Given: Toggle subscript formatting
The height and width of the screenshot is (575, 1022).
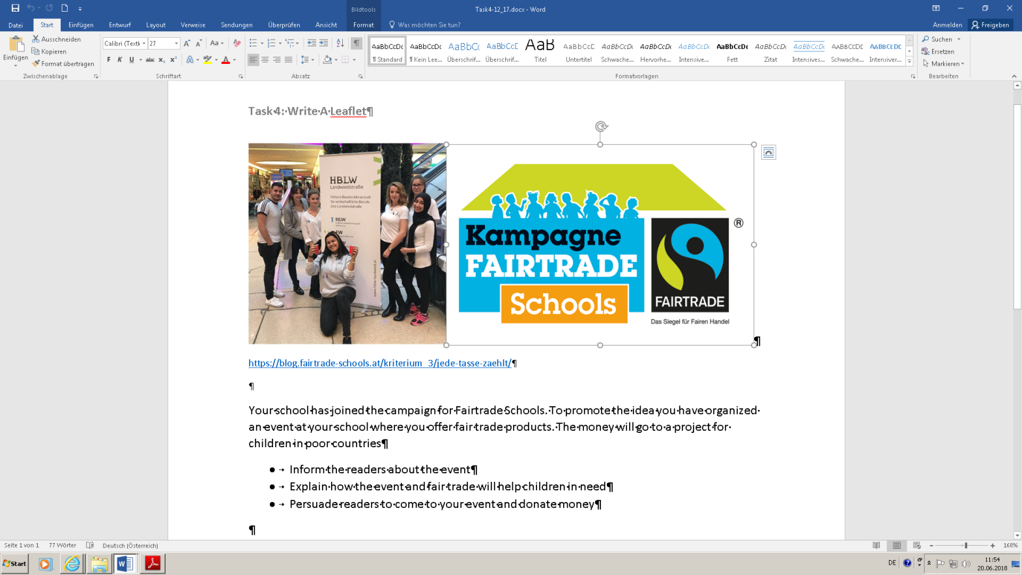Looking at the screenshot, I should (162, 60).
